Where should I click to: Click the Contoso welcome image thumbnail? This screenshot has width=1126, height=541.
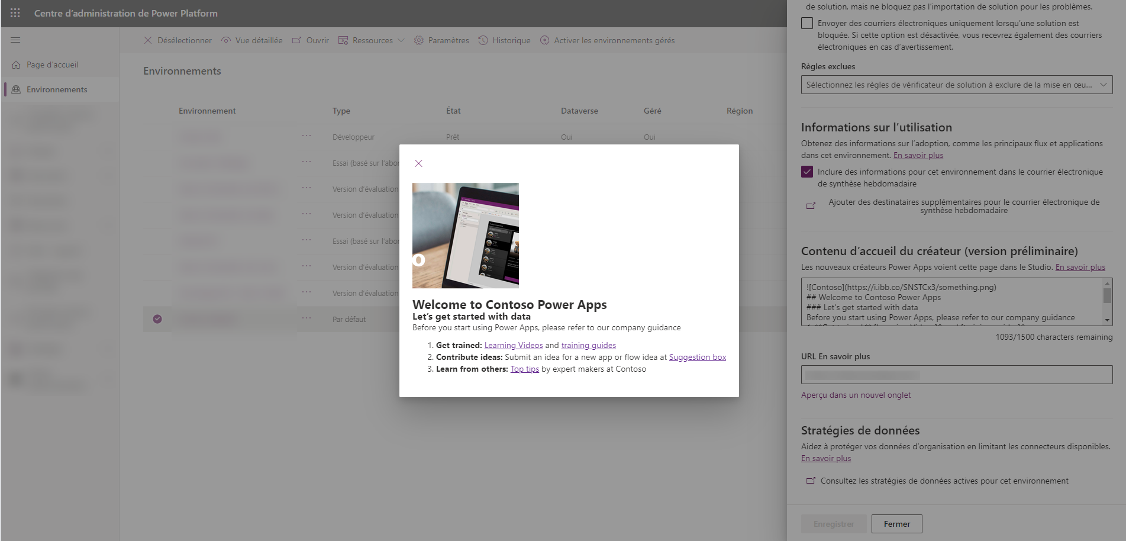coord(466,236)
